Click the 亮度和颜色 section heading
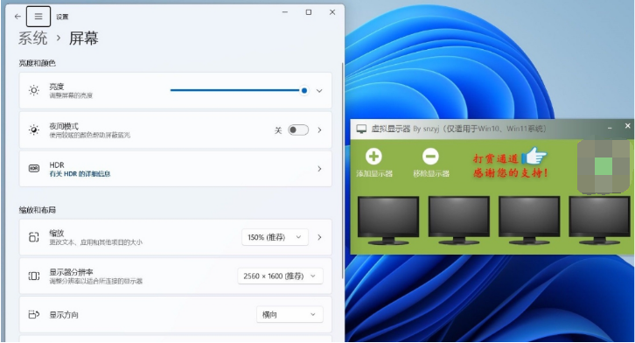This screenshot has height=343, width=635. click(x=38, y=63)
